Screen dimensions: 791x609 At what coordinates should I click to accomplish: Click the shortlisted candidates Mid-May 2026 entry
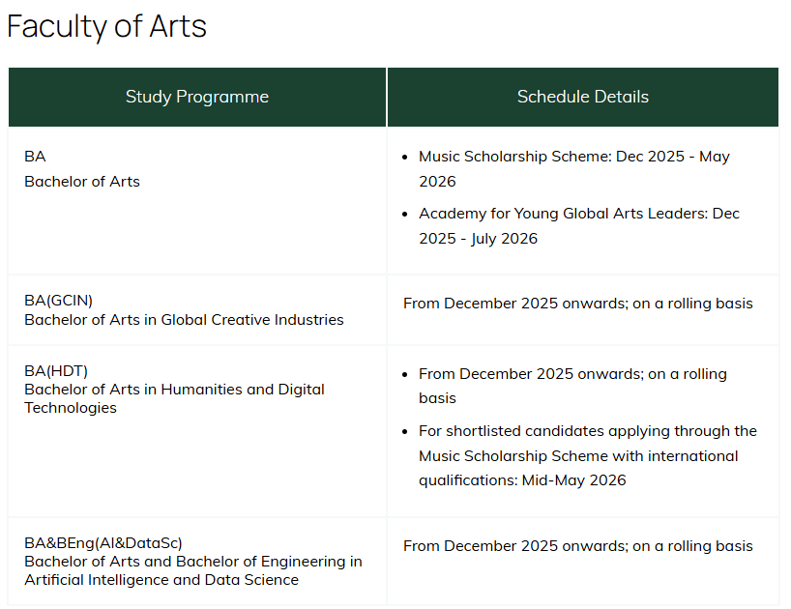pos(587,455)
